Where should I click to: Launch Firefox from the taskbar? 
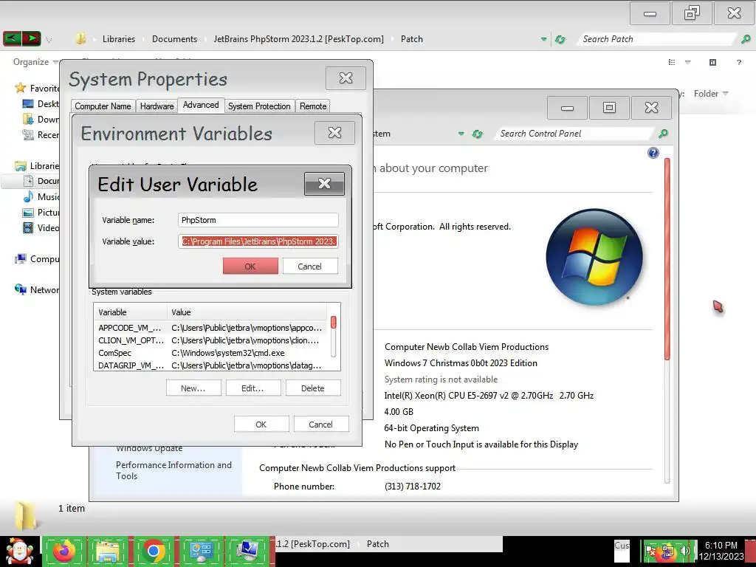[63, 551]
